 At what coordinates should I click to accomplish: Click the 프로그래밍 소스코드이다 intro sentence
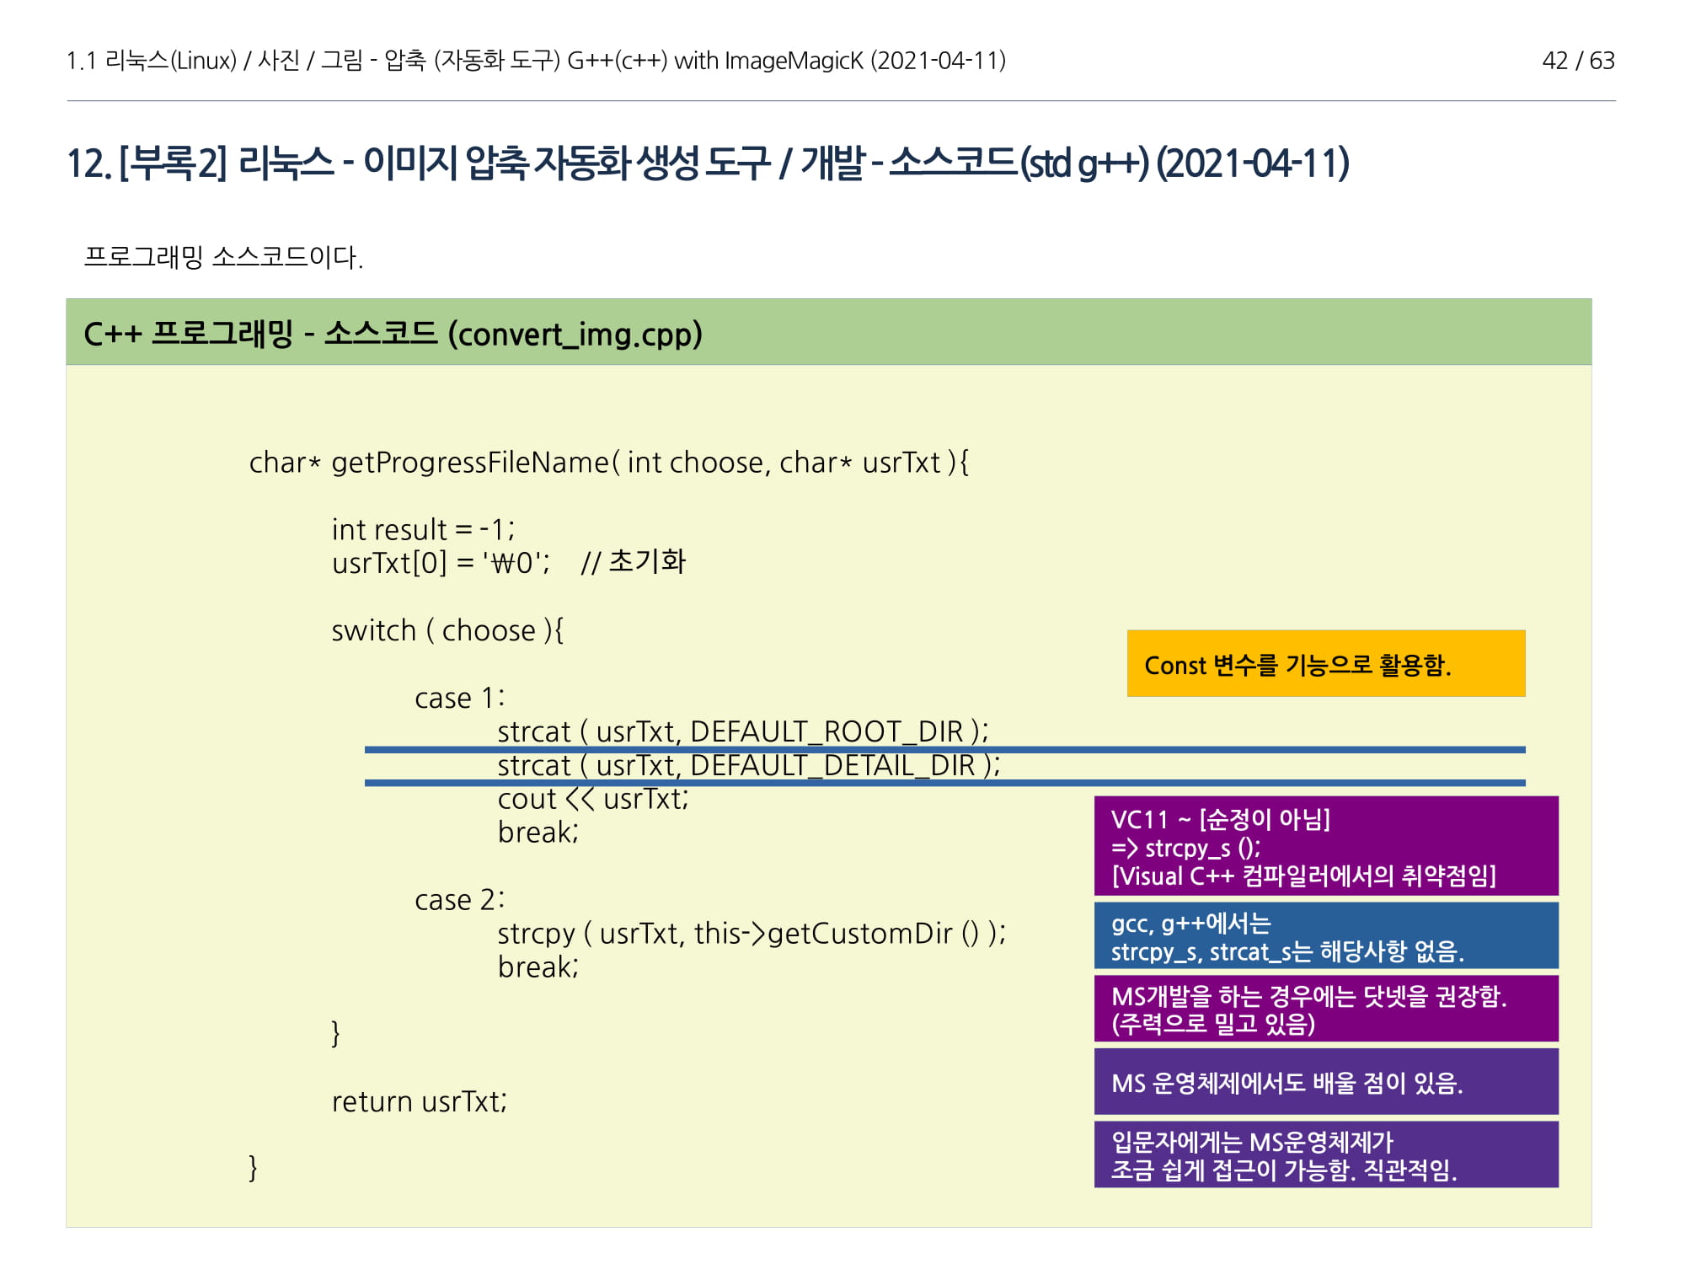coord(223,257)
